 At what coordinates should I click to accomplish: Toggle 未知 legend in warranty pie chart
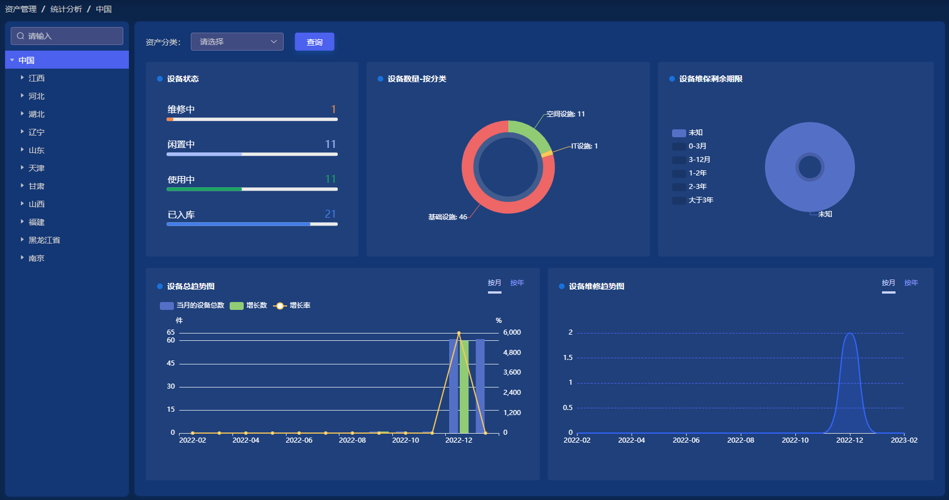[x=679, y=133]
